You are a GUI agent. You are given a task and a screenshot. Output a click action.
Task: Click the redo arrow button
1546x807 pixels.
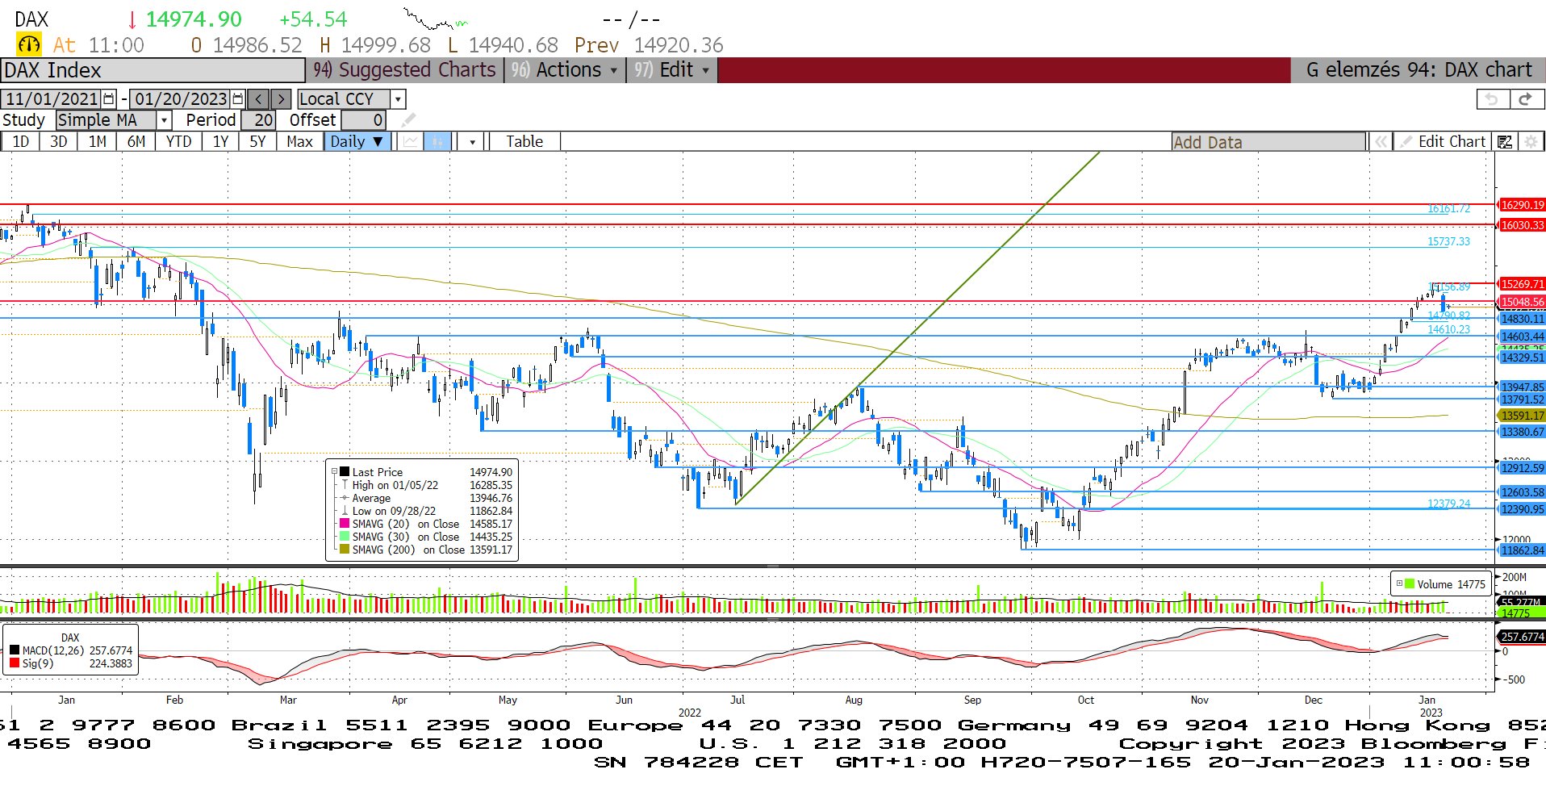pos(1525,99)
